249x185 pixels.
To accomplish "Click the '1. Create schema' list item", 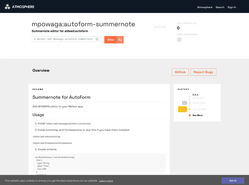I will click(x=46, y=149).
